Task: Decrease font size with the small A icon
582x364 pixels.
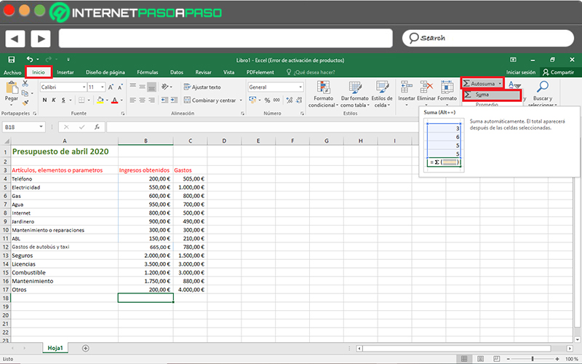Action: 120,87
